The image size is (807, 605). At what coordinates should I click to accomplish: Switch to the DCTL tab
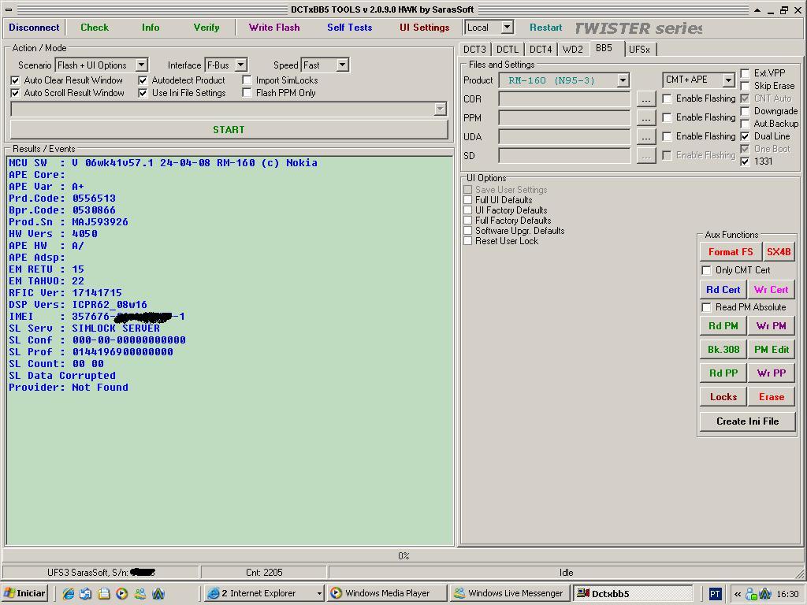(x=508, y=50)
